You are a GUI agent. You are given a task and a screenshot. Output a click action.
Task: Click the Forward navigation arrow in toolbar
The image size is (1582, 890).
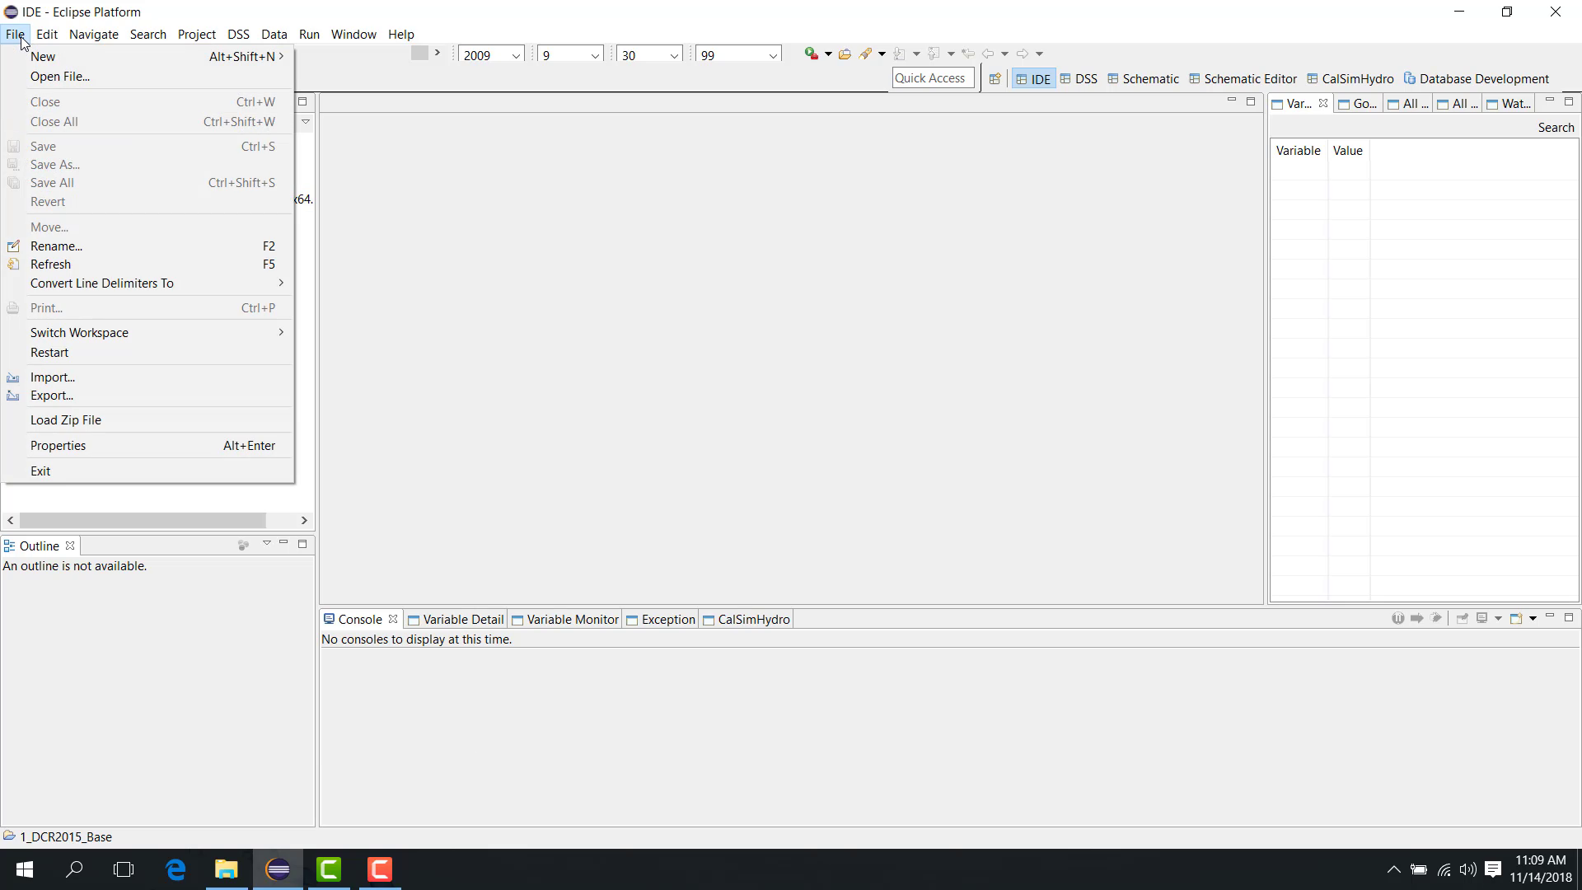[1023, 54]
